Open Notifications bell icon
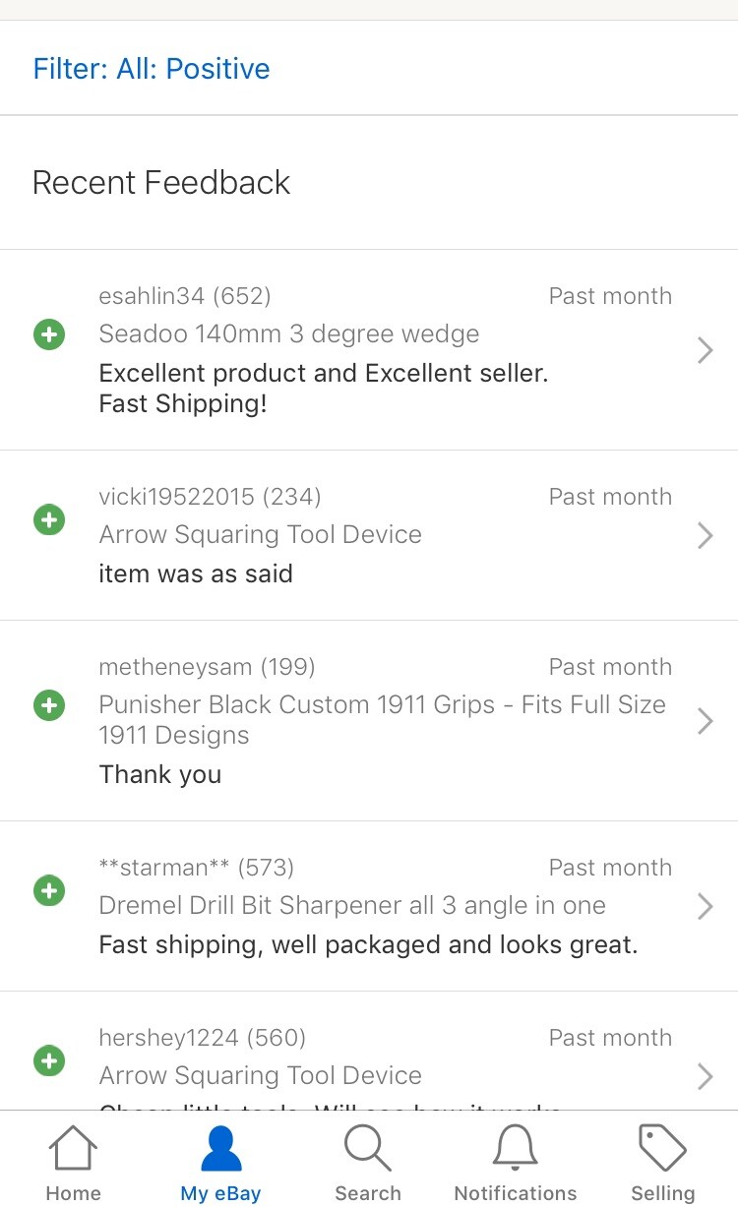 [515, 1149]
